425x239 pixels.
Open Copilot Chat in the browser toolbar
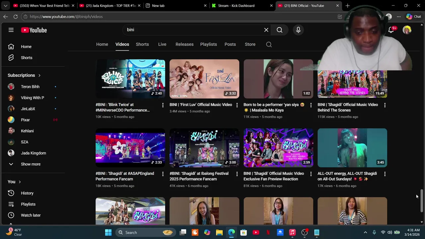(414, 17)
